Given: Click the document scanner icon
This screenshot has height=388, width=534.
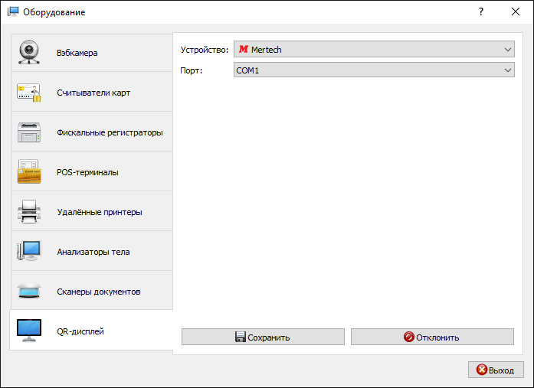Looking at the screenshot, I should (29, 291).
